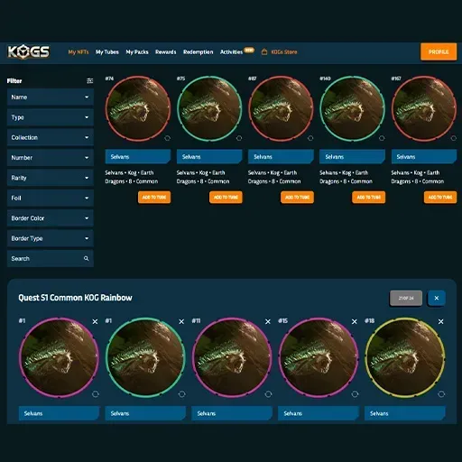This screenshot has height=462, width=462.
Task: Select the red-bordered Selvans card #87
Action: click(281, 108)
